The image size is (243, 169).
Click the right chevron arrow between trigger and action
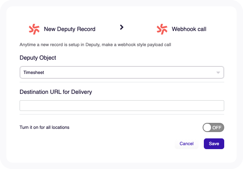(x=122, y=27)
